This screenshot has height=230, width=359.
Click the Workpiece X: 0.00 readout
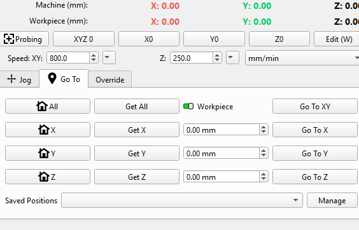click(165, 22)
